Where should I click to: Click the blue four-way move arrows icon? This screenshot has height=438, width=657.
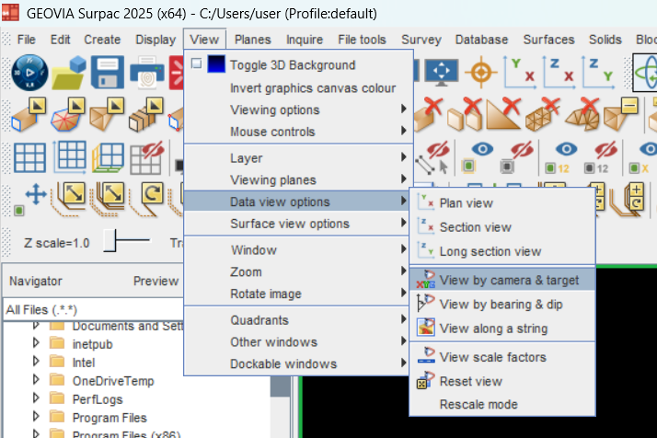click(x=36, y=194)
